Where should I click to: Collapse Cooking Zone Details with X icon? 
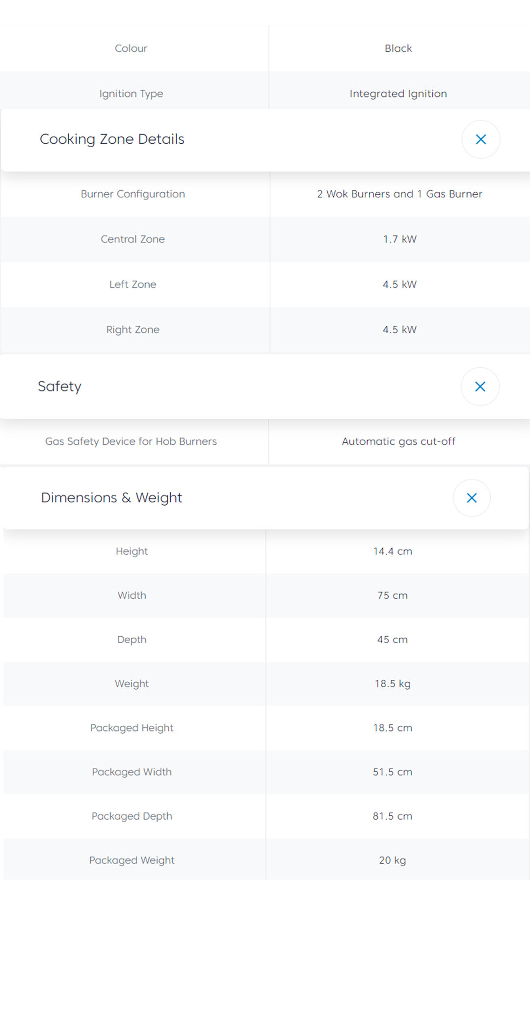click(480, 139)
